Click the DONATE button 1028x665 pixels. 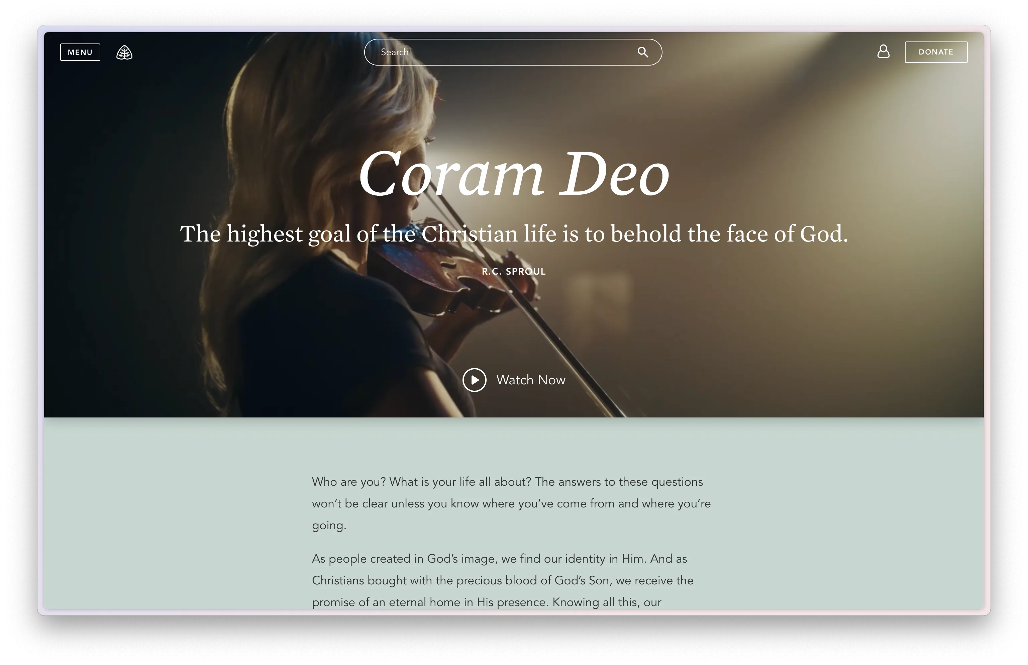(x=936, y=52)
